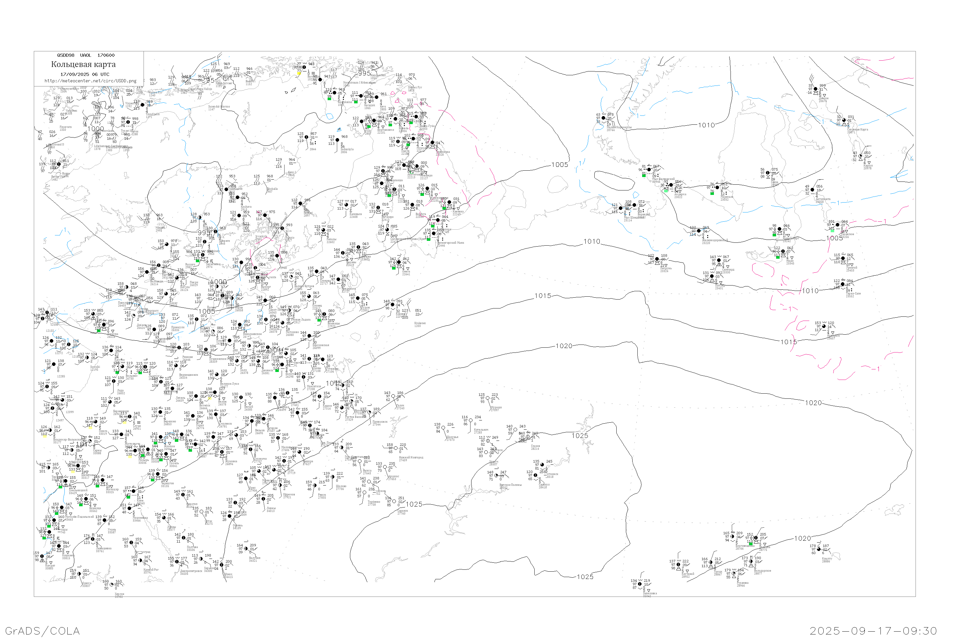Click the 2025-09-17-09:30 timestamp

click(873, 631)
